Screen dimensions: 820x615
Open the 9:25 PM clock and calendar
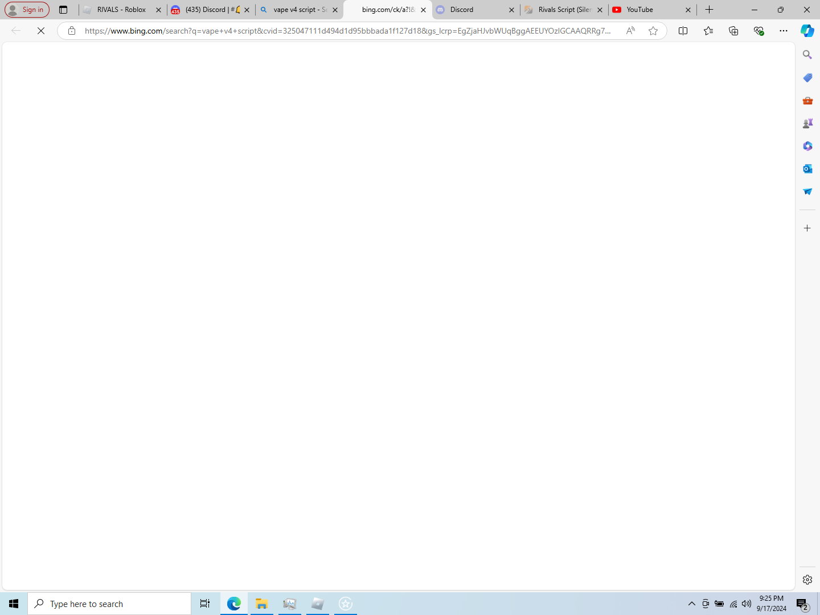click(x=772, y=604)
